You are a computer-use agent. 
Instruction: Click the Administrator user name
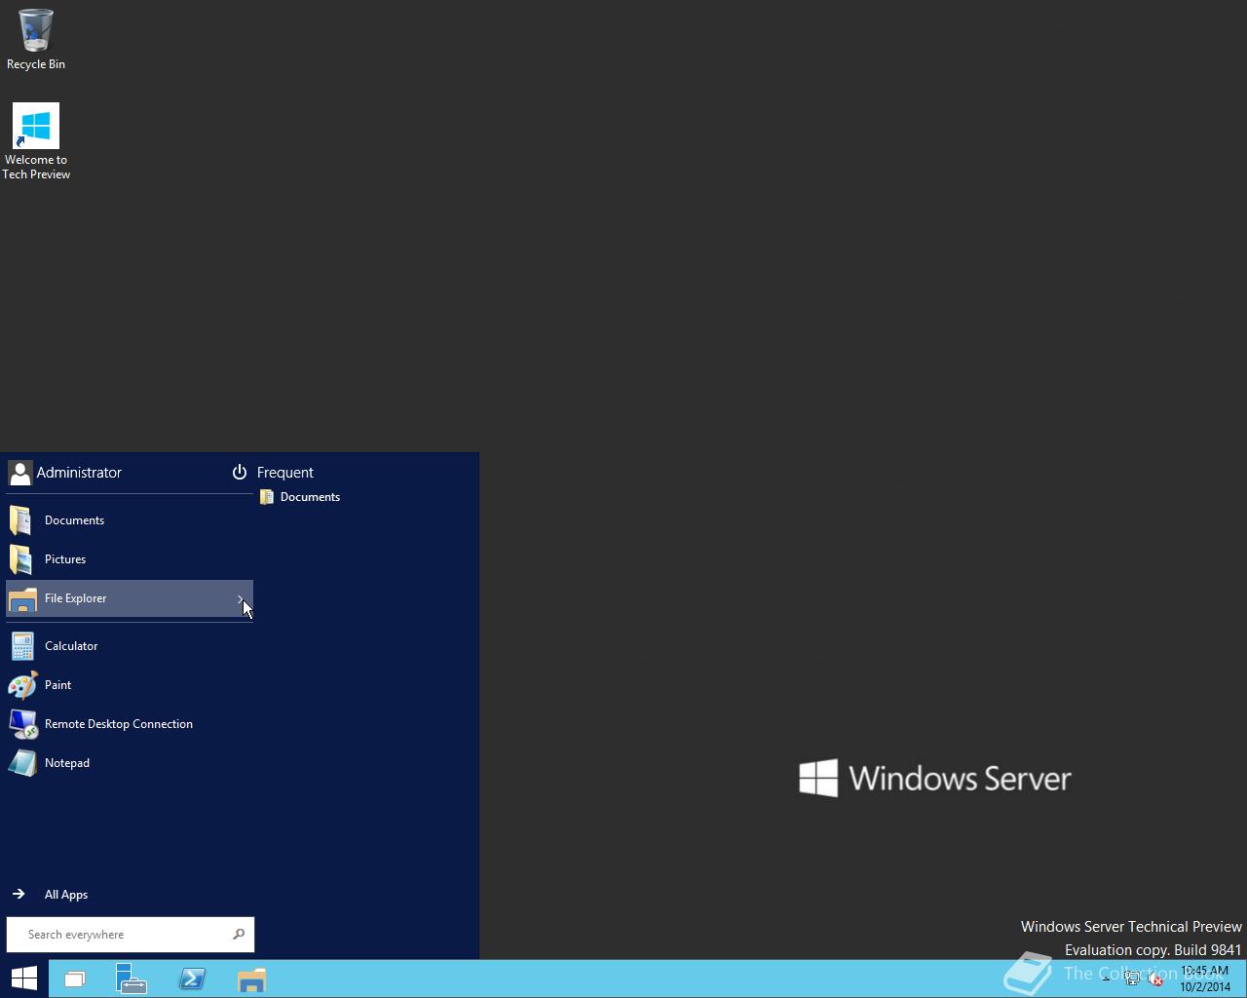click(79, 473)
